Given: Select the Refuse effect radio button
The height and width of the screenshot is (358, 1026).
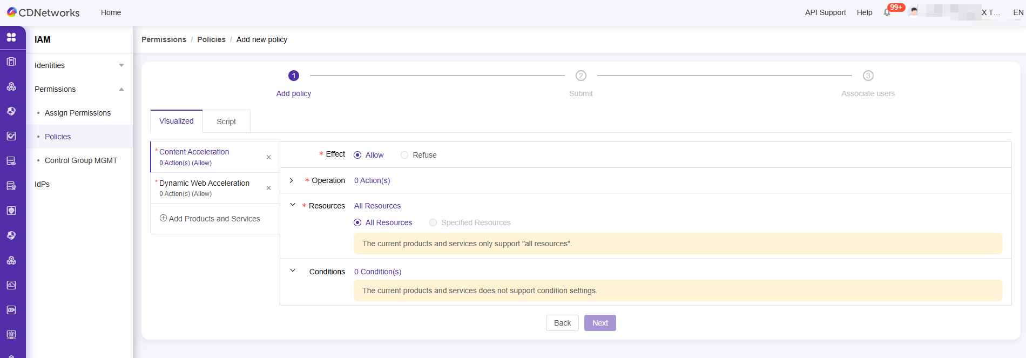Looking at the screenshot, I should tap(404, 155).
